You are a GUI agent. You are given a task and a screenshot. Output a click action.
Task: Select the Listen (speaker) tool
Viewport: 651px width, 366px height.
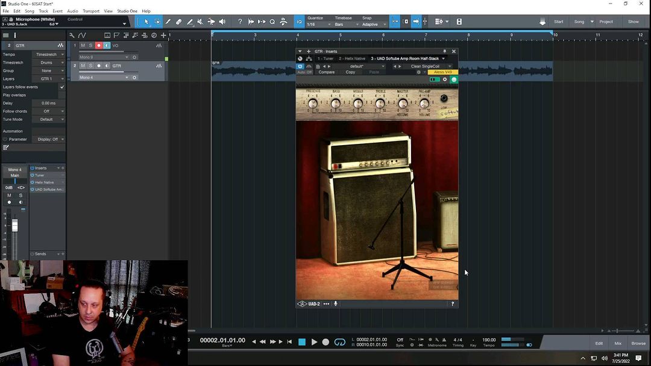tap(222, 22)
